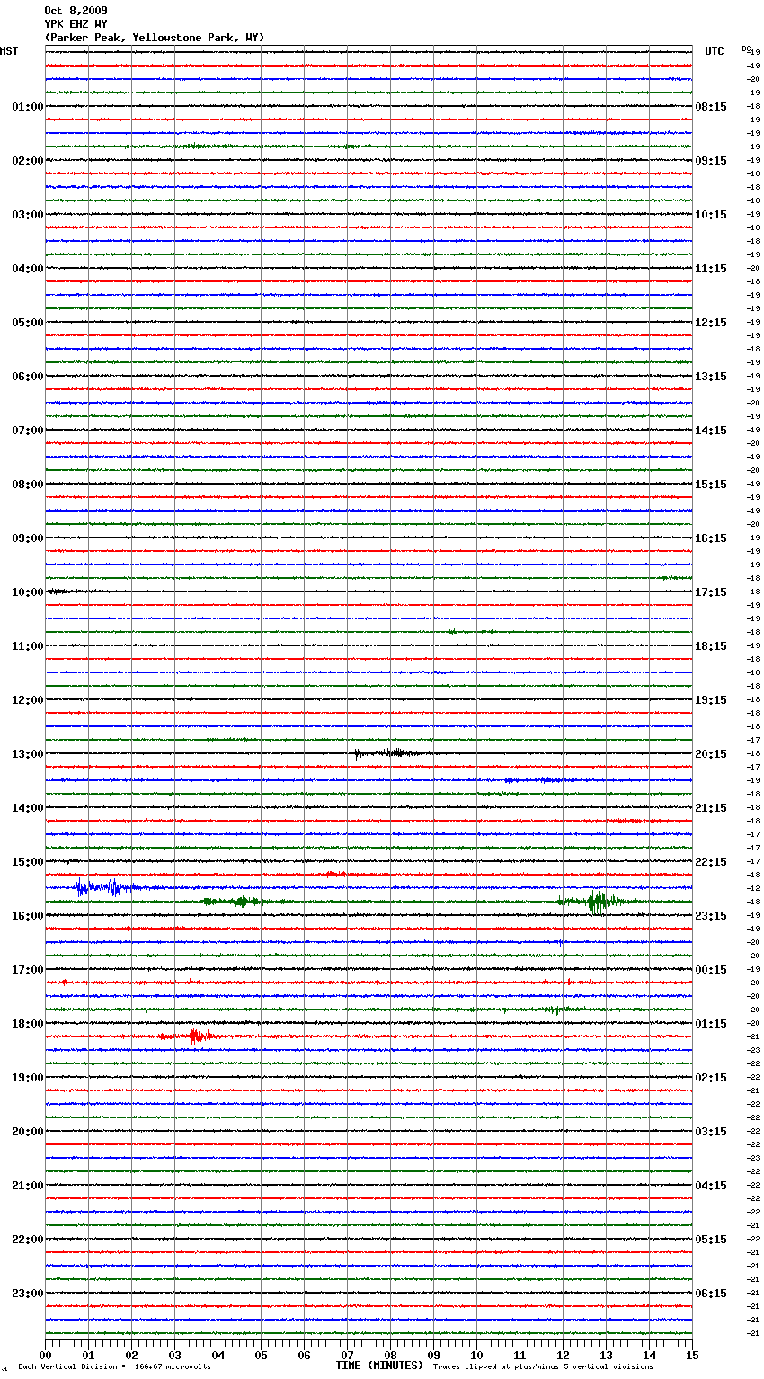
Task: Select the station code YPK EHZ WY
Action: (76, 24)
